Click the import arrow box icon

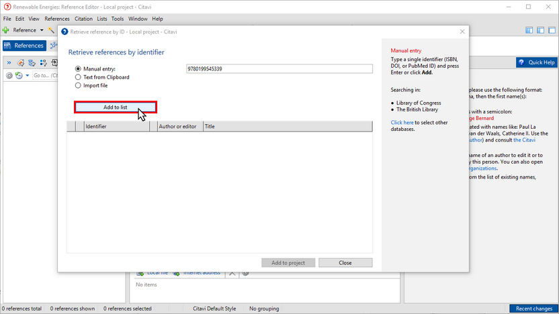pyautogui.click(x=54, y=63)
